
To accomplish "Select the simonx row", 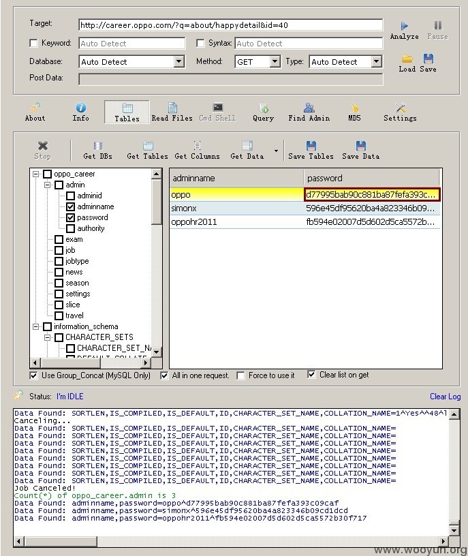I will [305, 208].
